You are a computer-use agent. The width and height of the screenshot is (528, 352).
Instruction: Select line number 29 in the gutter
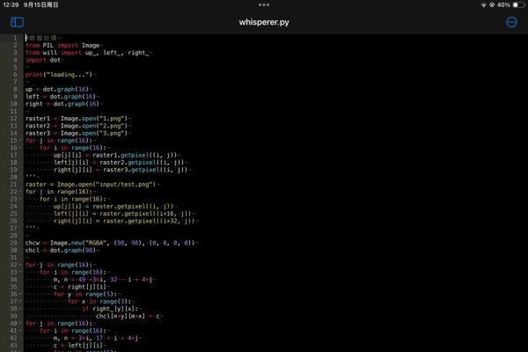point(13,243)
